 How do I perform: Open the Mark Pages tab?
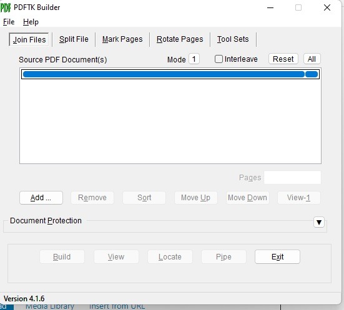click(x=122, y=39)
